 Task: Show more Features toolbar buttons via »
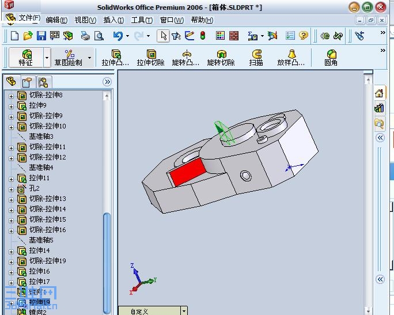click(382, 51)
